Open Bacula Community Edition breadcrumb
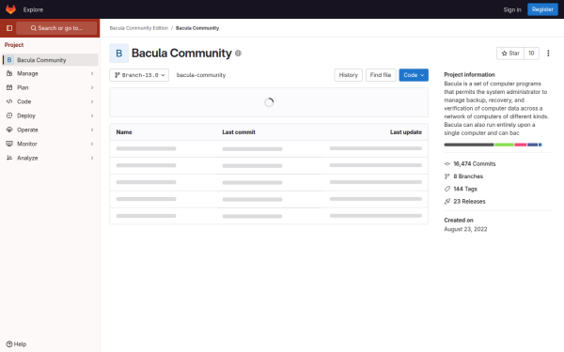 [x=139, y=28]
